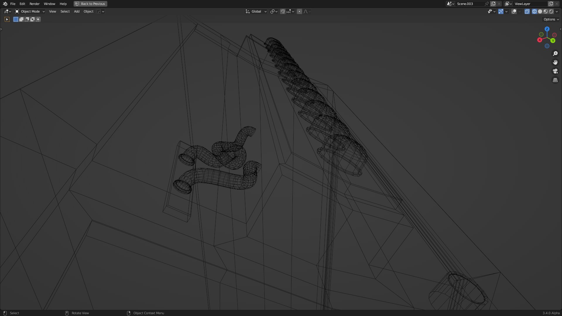The image size is (562, 316).
Task: Click the Scene.003 name field
Action: click(x=470, y=4)
